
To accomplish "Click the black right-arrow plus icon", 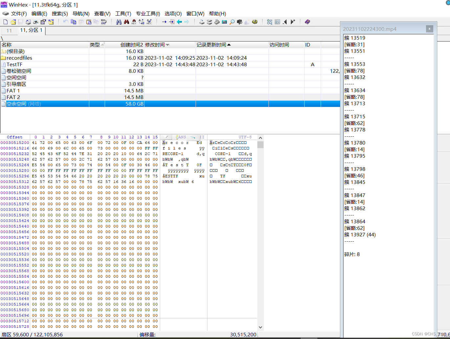I will pyautogui.click(x=293, y=22).
